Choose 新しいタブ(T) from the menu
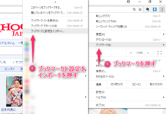The height and width of the screenshot is (114, 166). click(x=127, y=16)
